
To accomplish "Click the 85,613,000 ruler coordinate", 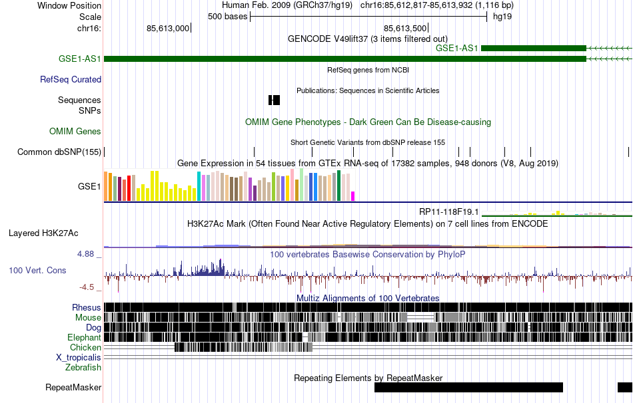I will point(167,28).
